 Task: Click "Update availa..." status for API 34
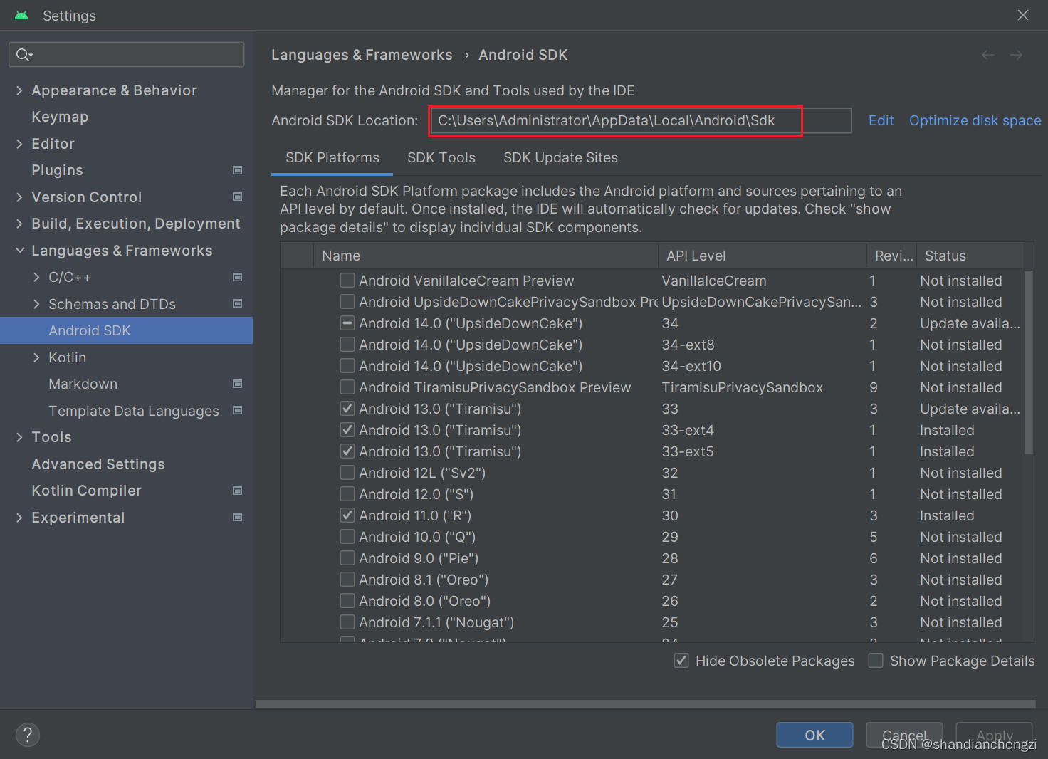click(970, 323)
